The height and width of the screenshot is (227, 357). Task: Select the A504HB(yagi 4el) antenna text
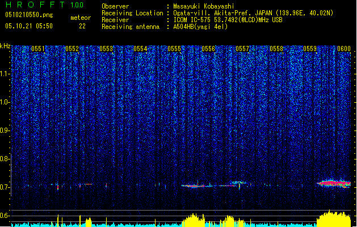(200, 27)
